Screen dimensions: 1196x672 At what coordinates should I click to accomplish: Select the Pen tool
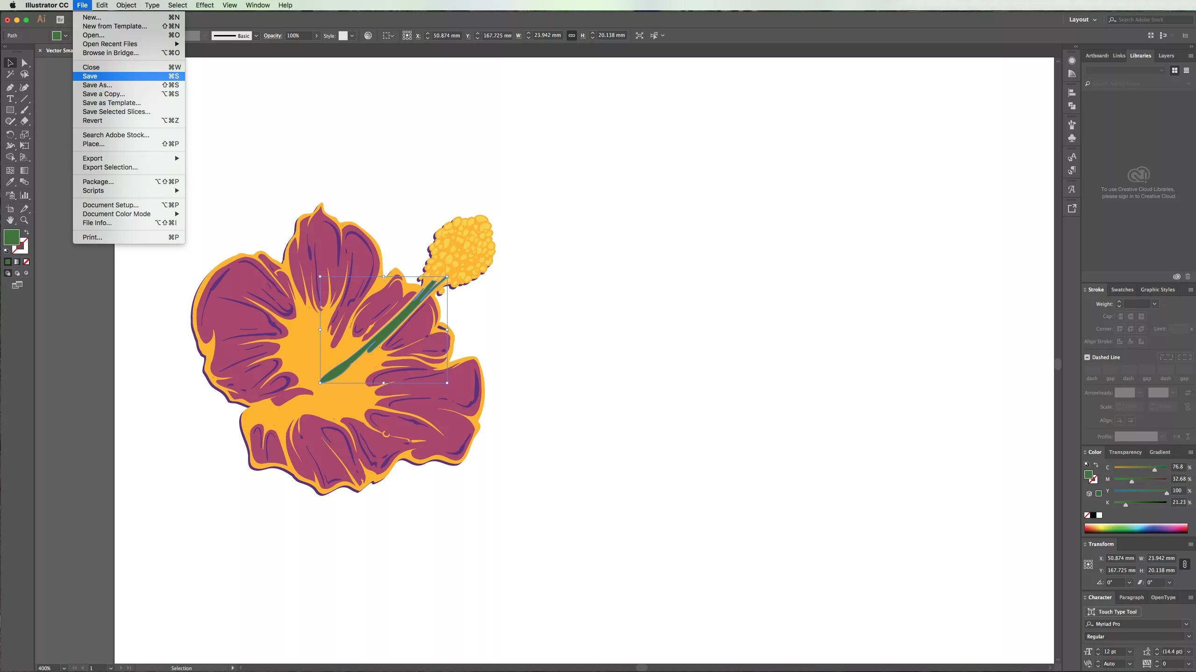(10, 87)
